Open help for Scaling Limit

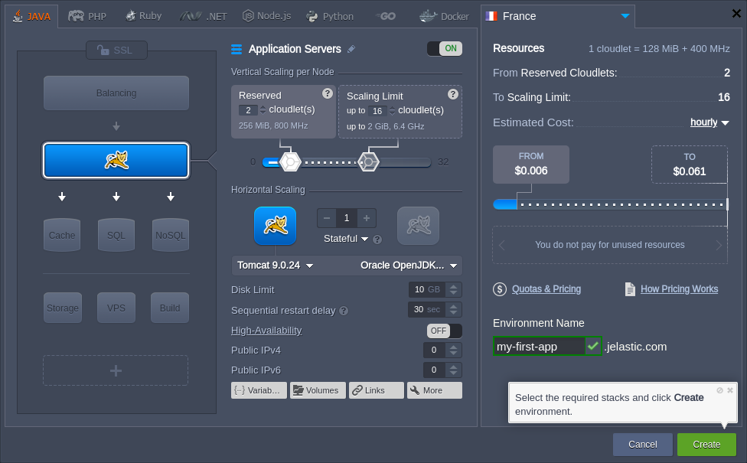[453, 94]
